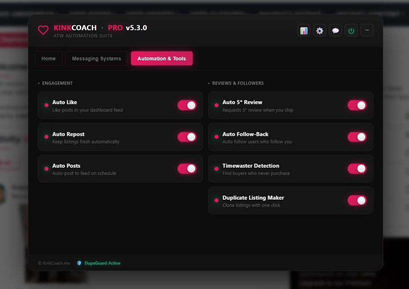This screenshot has height=289, width=409.
Task: Open the statistics chart icon
Action: click(304, 31)
